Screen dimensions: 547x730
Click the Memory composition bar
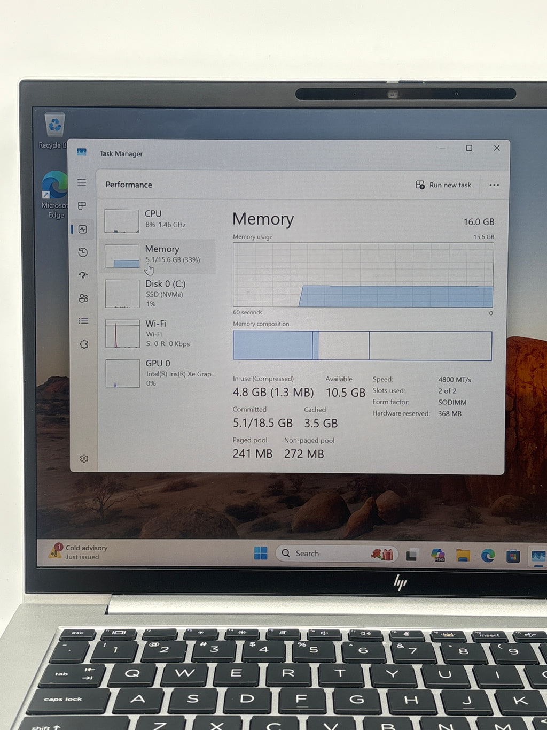tap(362, 345)
